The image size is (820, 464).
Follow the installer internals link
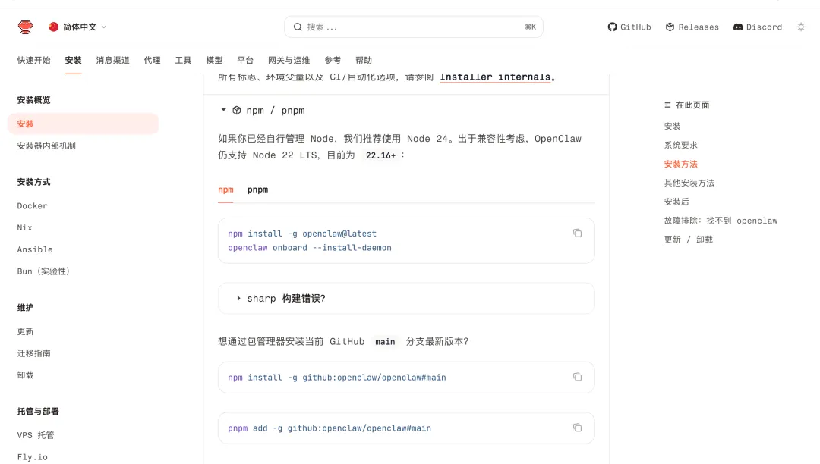(495, 77)
